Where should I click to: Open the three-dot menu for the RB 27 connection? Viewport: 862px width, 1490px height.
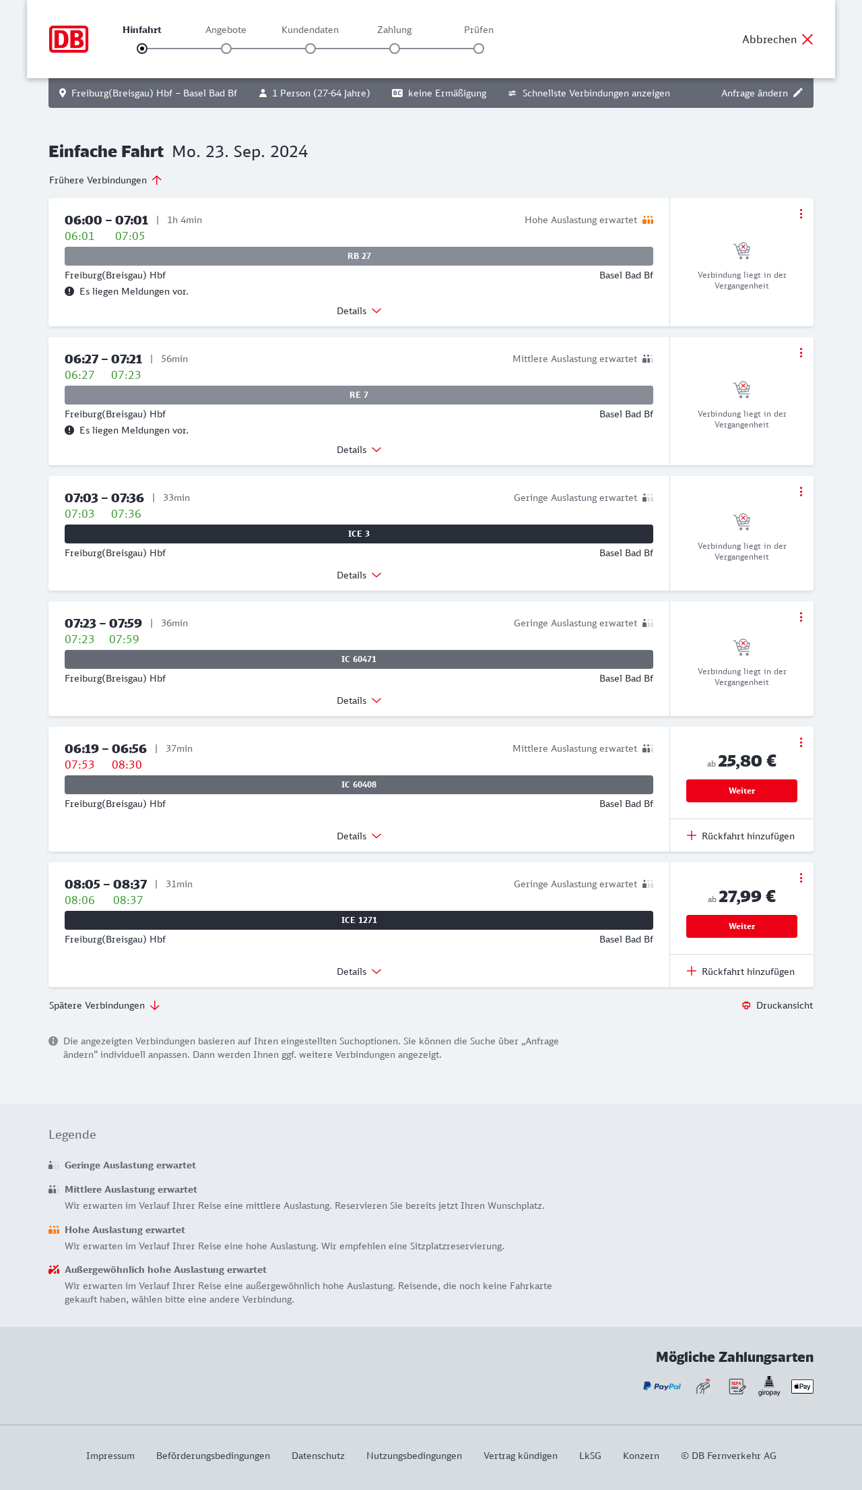coord(801,214)
